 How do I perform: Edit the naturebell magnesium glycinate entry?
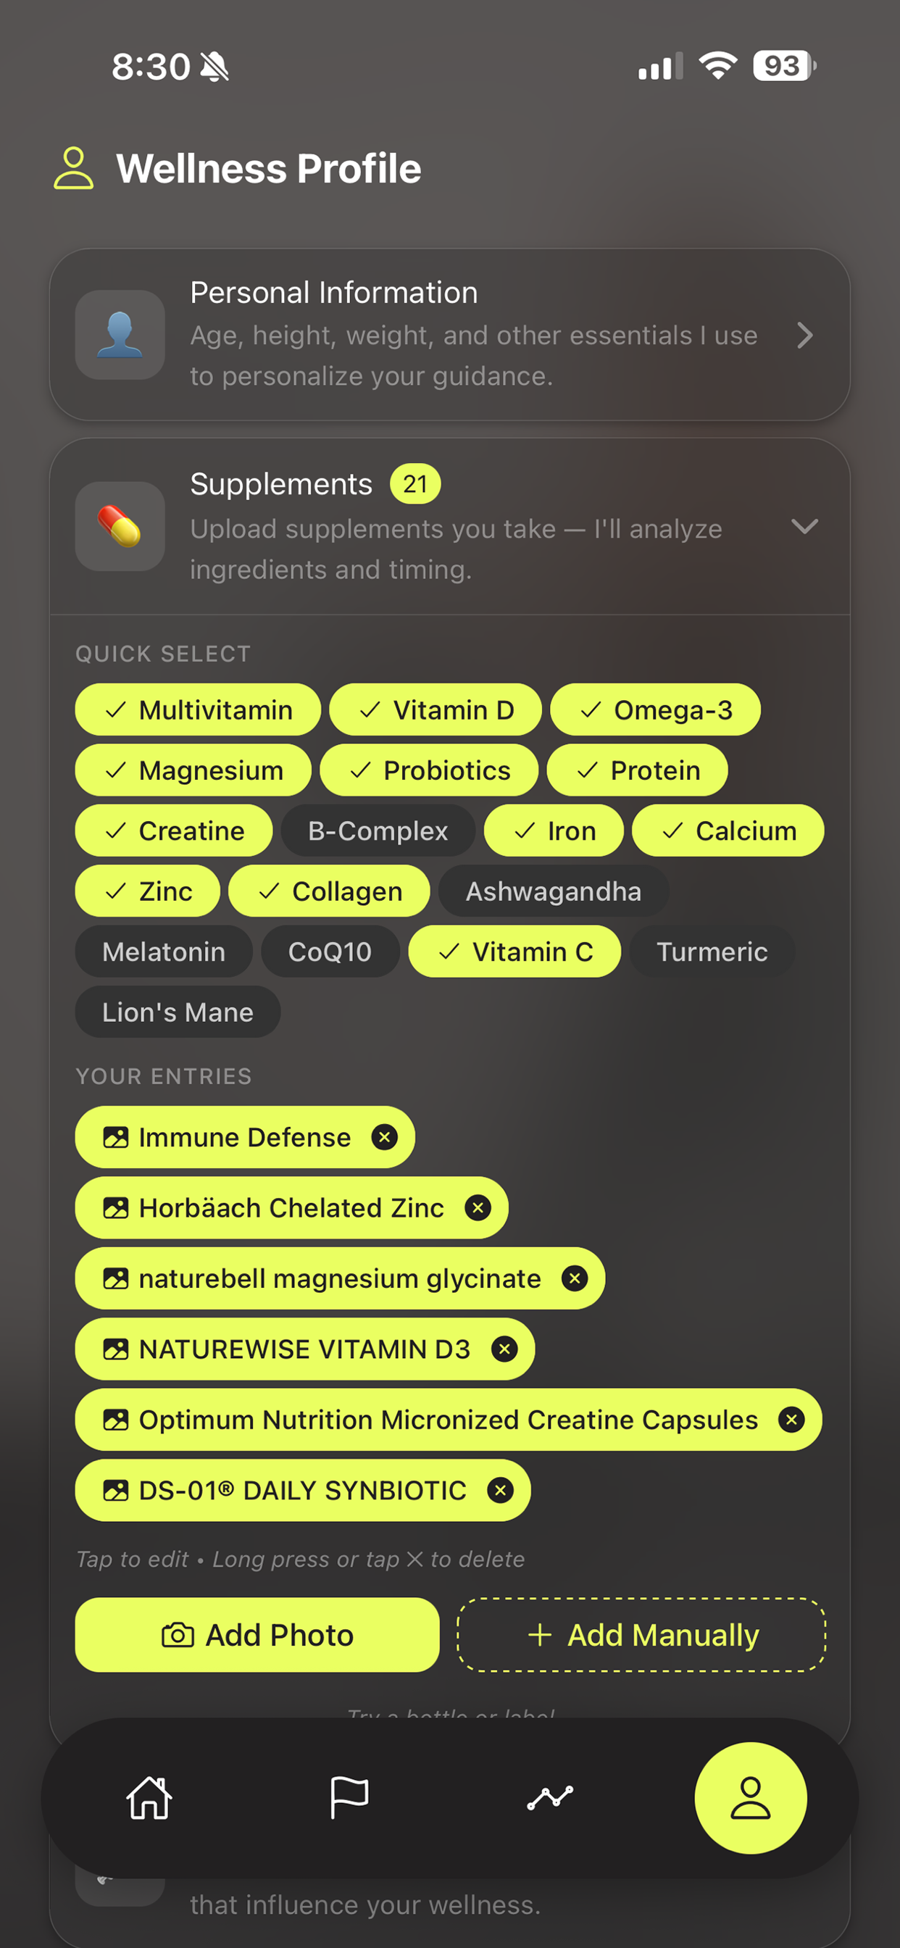pyautogui.click(x=340, y=1278)
